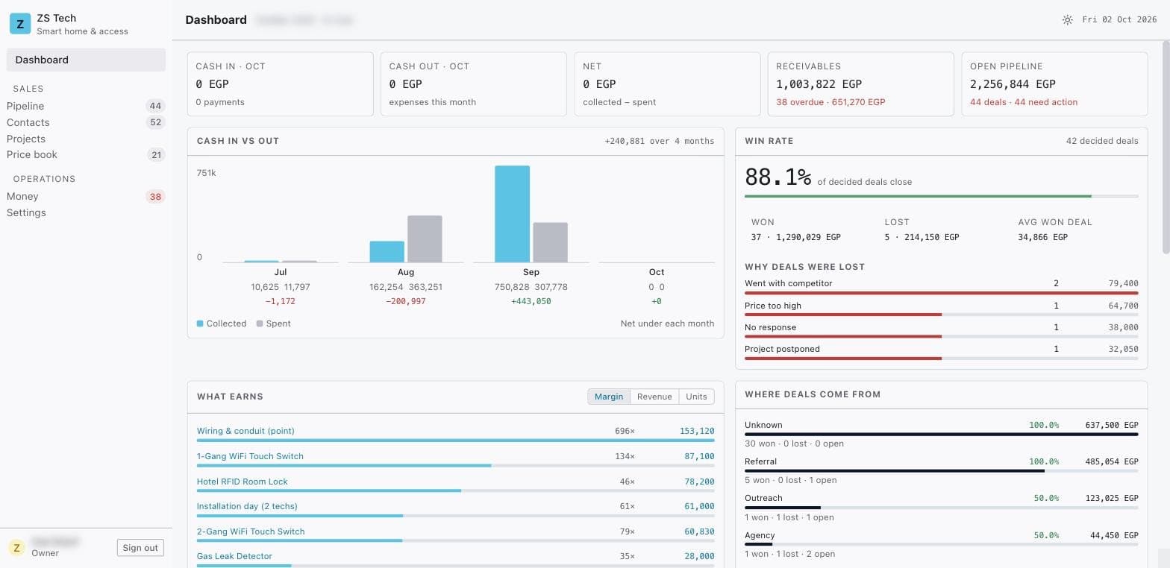Click '38 overdue · 651,270 EGP' text
The height and width of the screenshot is (568, 1170).
click(x=830, y=102)
